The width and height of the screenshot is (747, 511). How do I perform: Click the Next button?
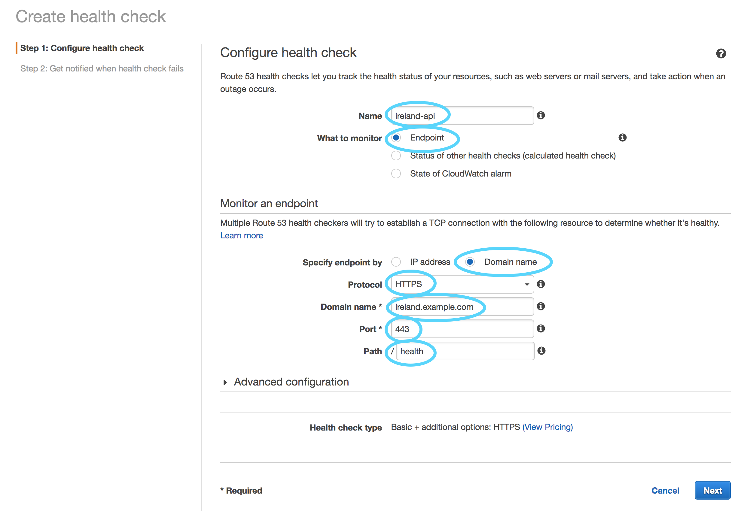point(712,491)
